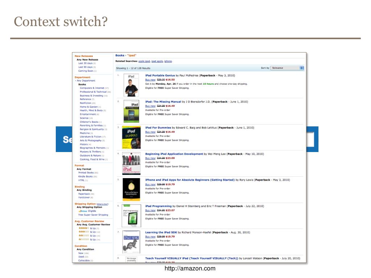Click iPad Programming cover image
371x278 pixels.
131,216
